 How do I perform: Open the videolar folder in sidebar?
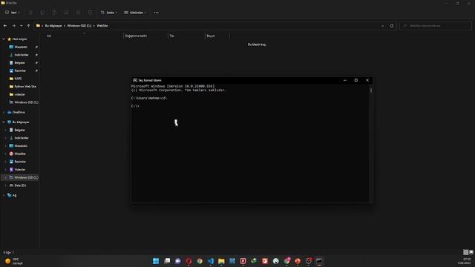coord(19,94)
